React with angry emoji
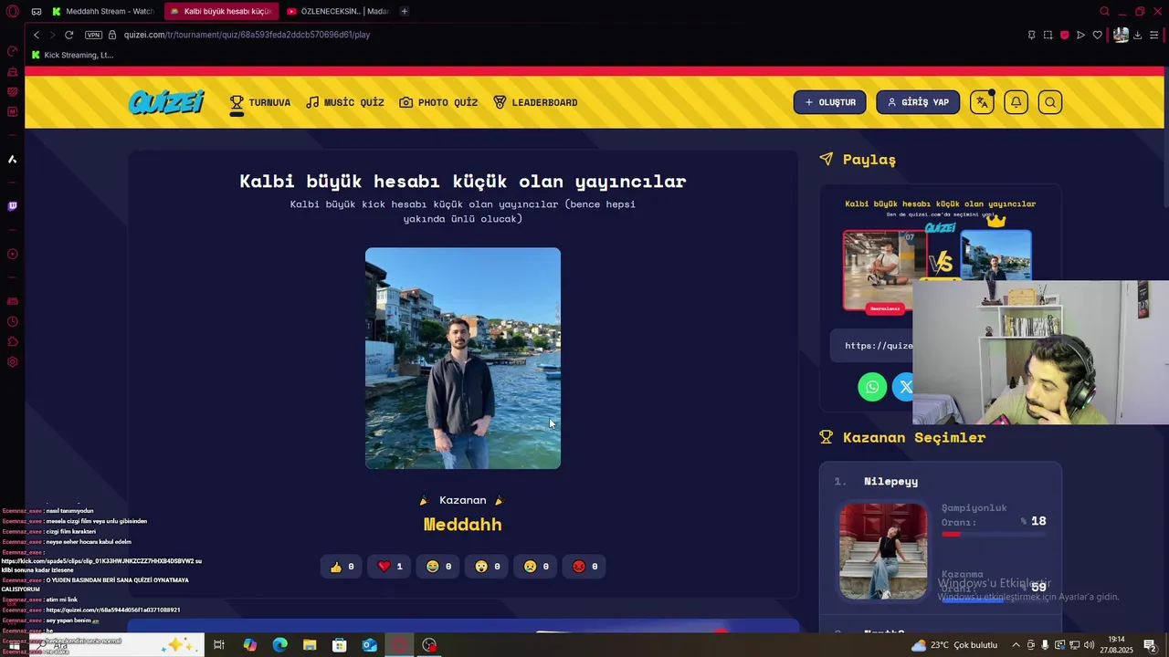 (x=584, y=567)
